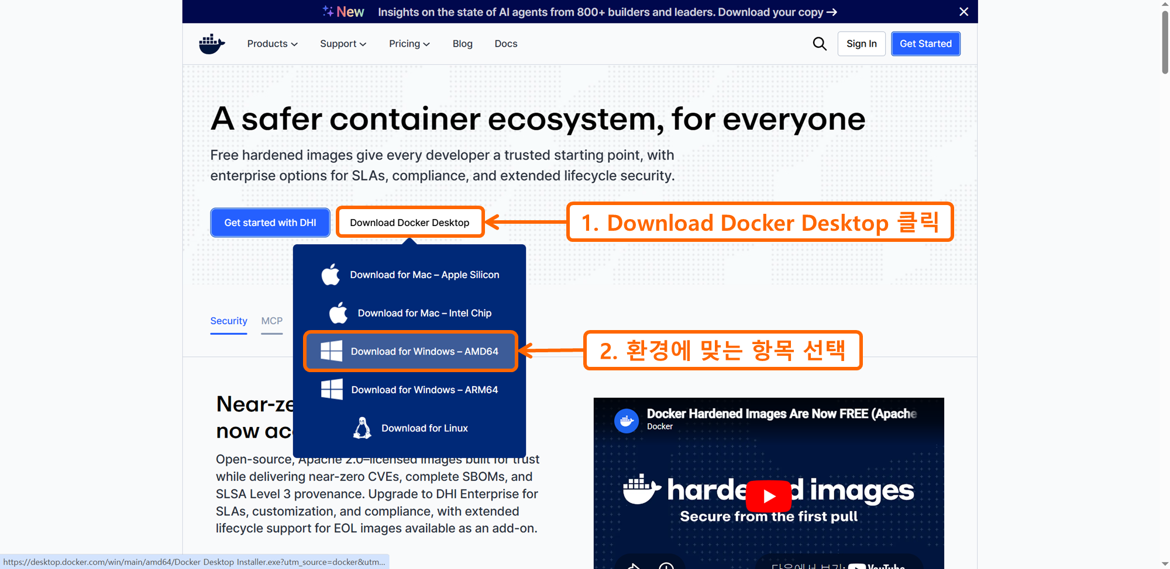Click the sparkle New badge in banner
1170x569 pixels.
[343, 12]
